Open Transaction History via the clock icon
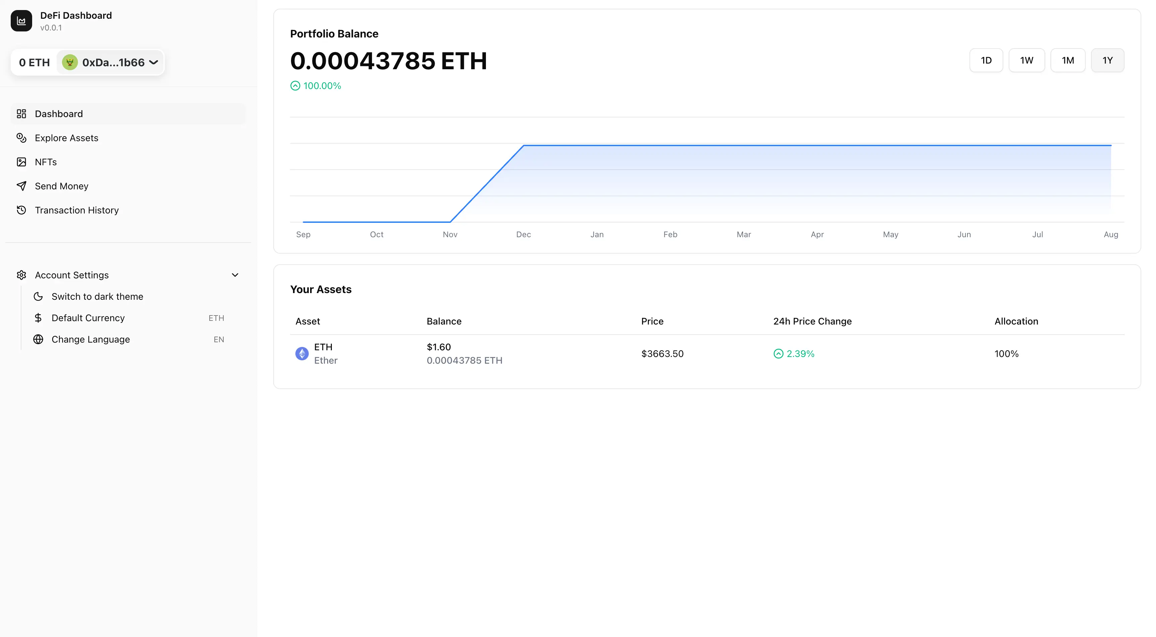The image size is (1156, 637). coord(21,210)
